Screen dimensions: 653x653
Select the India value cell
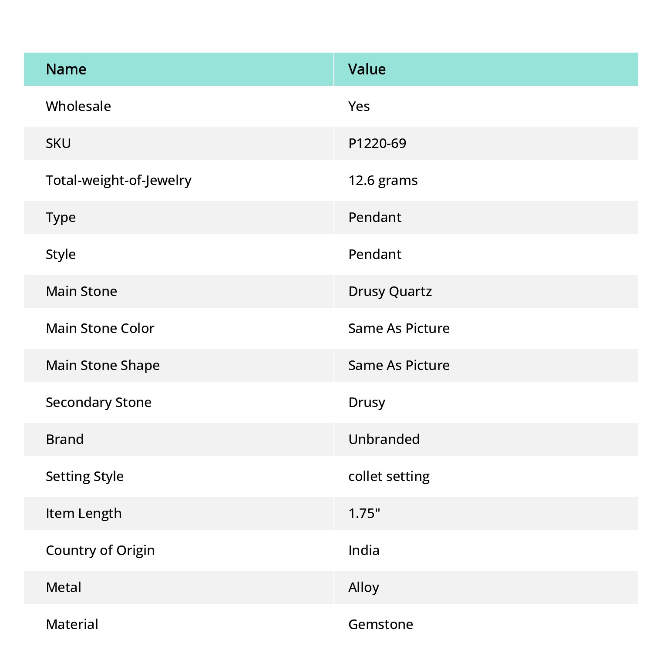486,550
